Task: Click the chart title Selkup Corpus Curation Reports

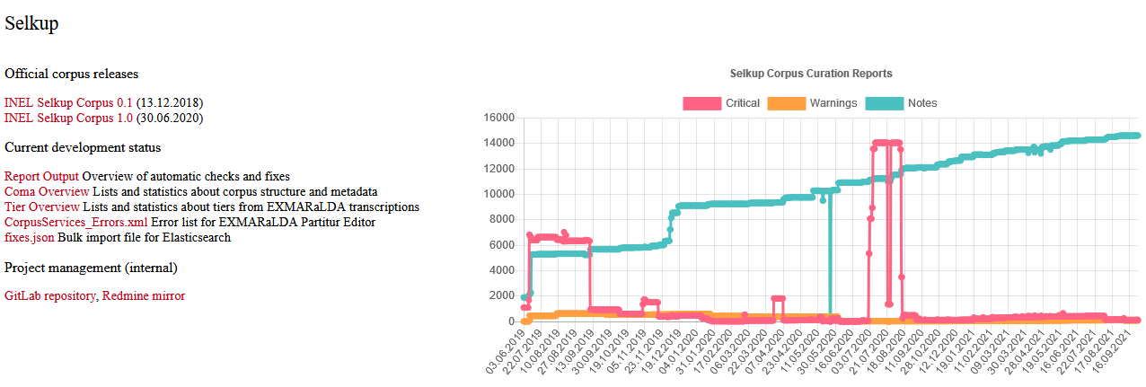Action: coord(811,74)
